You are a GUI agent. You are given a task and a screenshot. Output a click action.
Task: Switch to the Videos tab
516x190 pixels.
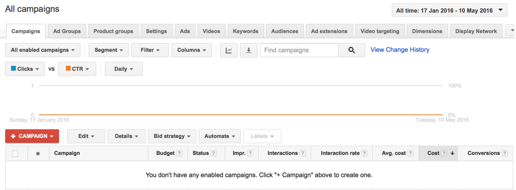pos(211,31)
